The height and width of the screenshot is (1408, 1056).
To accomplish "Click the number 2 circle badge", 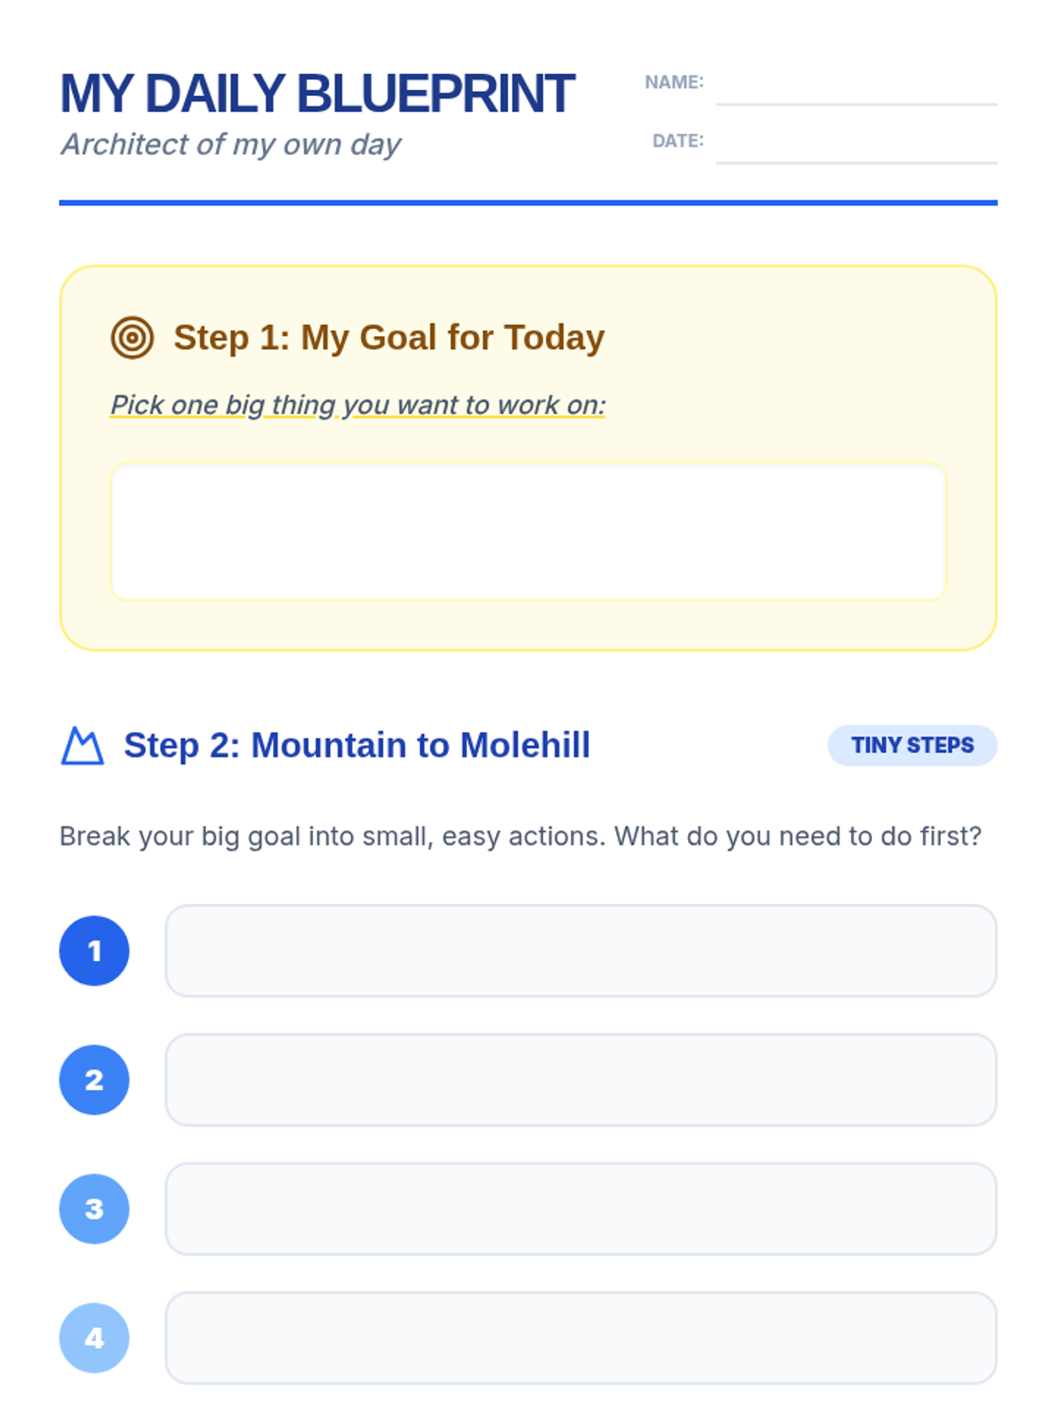I will 94,1080.
